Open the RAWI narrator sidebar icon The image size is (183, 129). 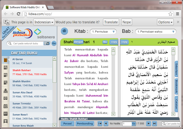coord(5,91)
